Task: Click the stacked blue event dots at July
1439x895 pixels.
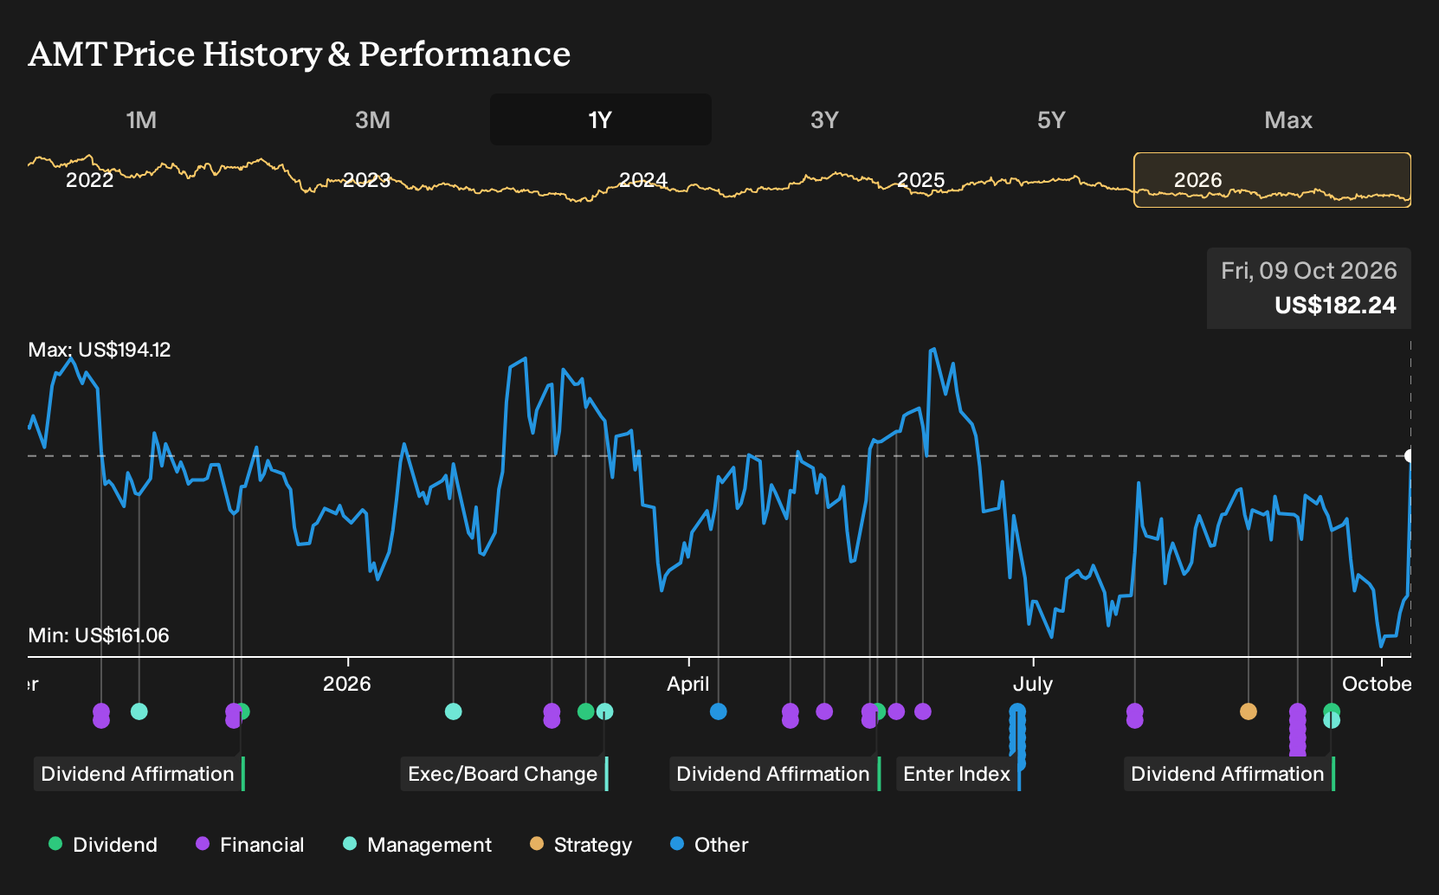Action: [1017, 736]
